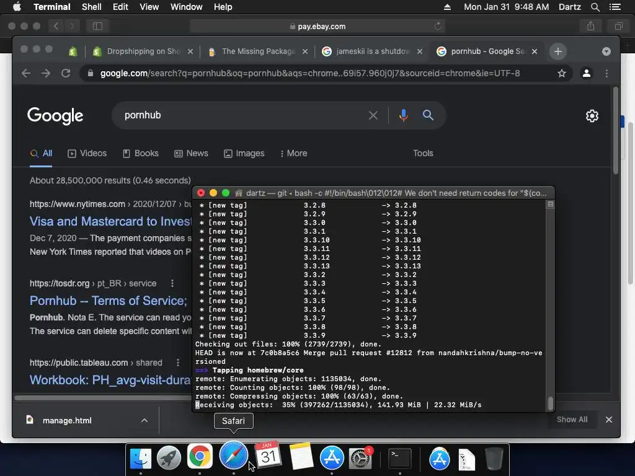The height and width of the screenshot is (476, 635).
Task: Switch to the Dropshipping on Shopify tab
Action: (x=142, y=51)
